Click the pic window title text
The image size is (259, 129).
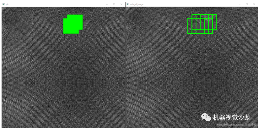pyautogui.click(x=7, y=4)
